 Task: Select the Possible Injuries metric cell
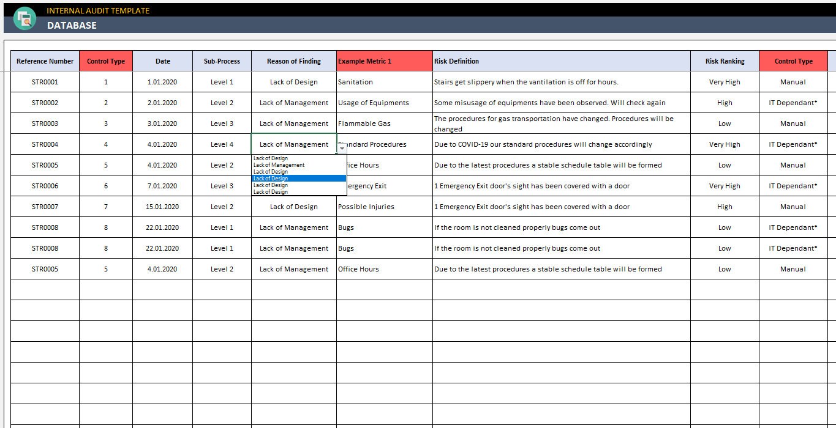coord(385,207)
